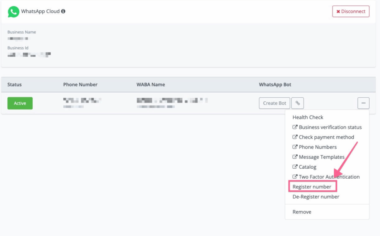Screen dimensions: 380x236
Task: Click the link chain icon button
Action: pyautogui.click(x=297, y=103)
